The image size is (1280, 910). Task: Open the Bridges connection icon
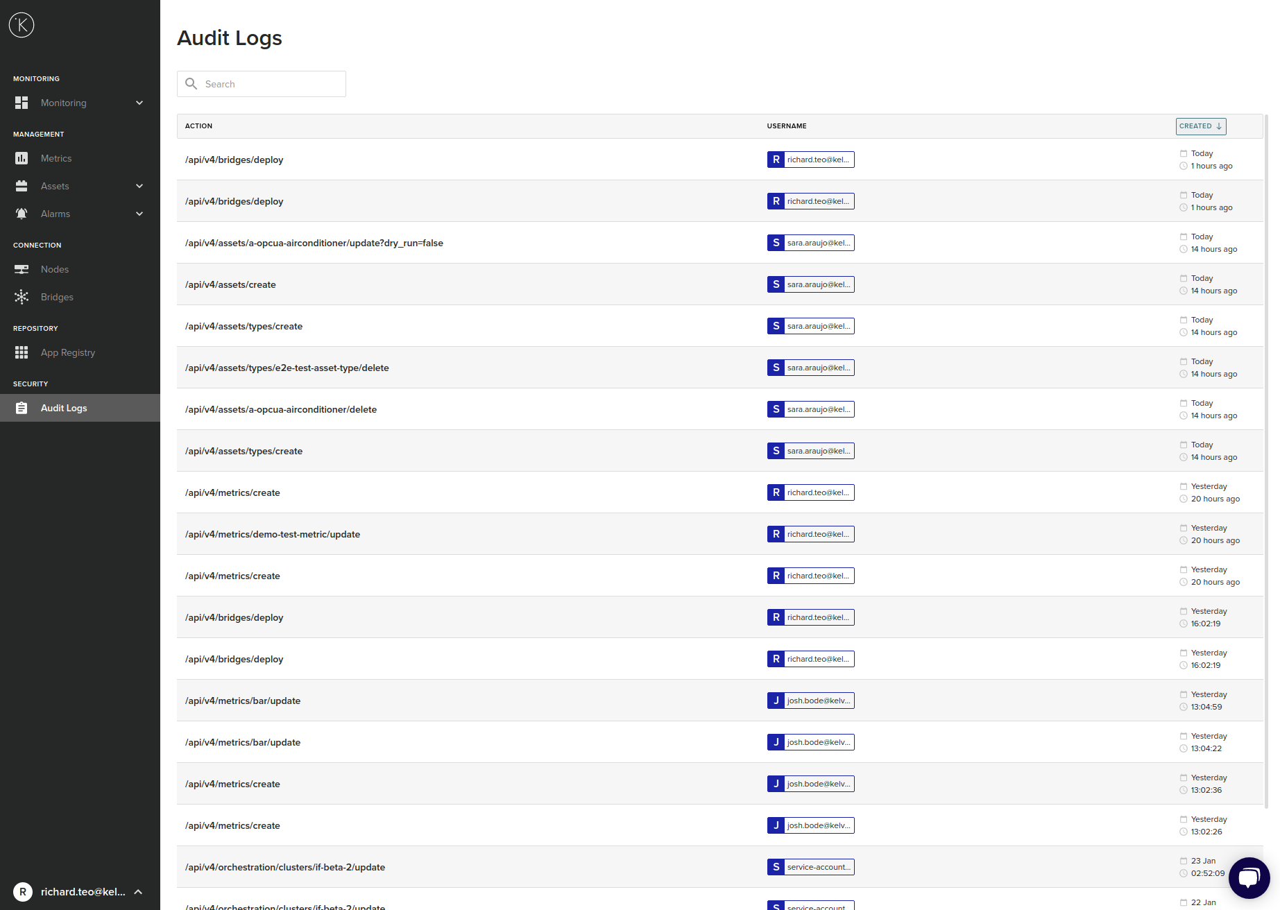coord(22,297)
